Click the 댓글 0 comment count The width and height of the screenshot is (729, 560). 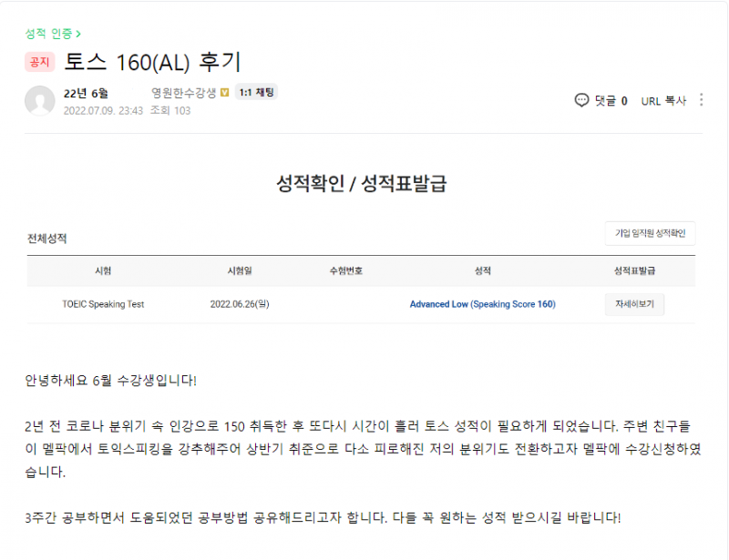611,100
